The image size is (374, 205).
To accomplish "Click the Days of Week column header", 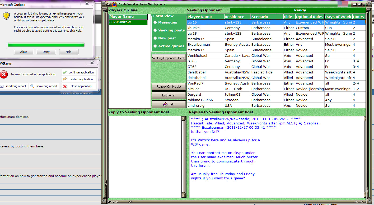I will pyautogui.click(x=338, y=17).
